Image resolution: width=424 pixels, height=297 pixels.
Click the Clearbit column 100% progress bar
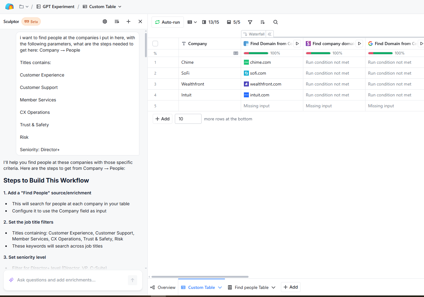tap(256, 53)
